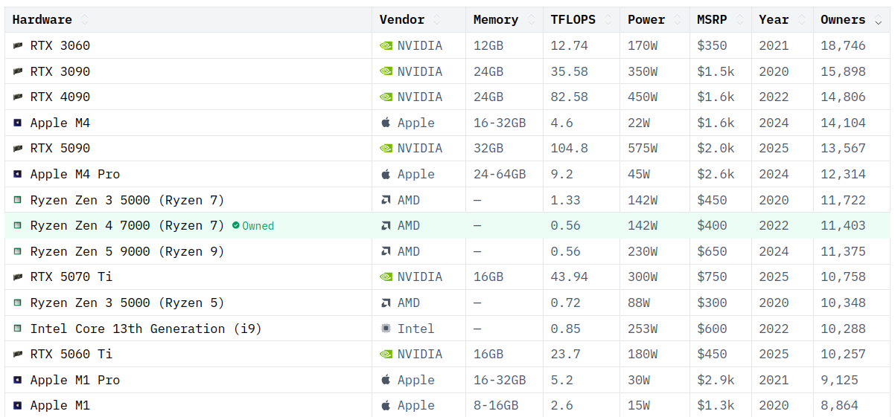Screen dimensions: 895x417
Task: Click the GPU icon beside RTX 3090
Action: (19, 72)
